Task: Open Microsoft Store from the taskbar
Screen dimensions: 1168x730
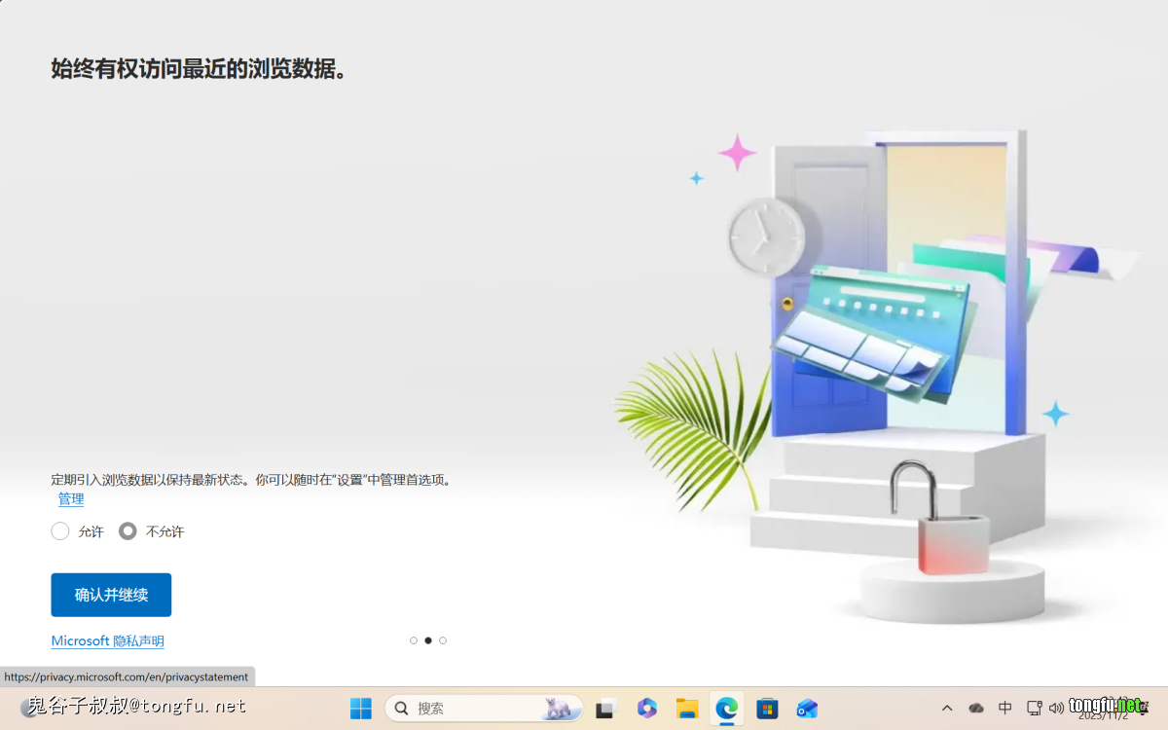Action: point(767,709)
